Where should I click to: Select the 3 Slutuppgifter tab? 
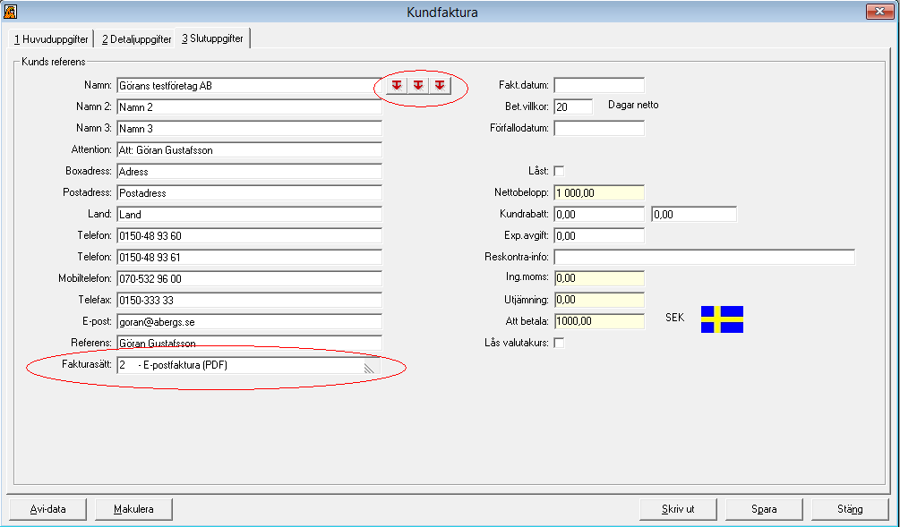(212, 38)
